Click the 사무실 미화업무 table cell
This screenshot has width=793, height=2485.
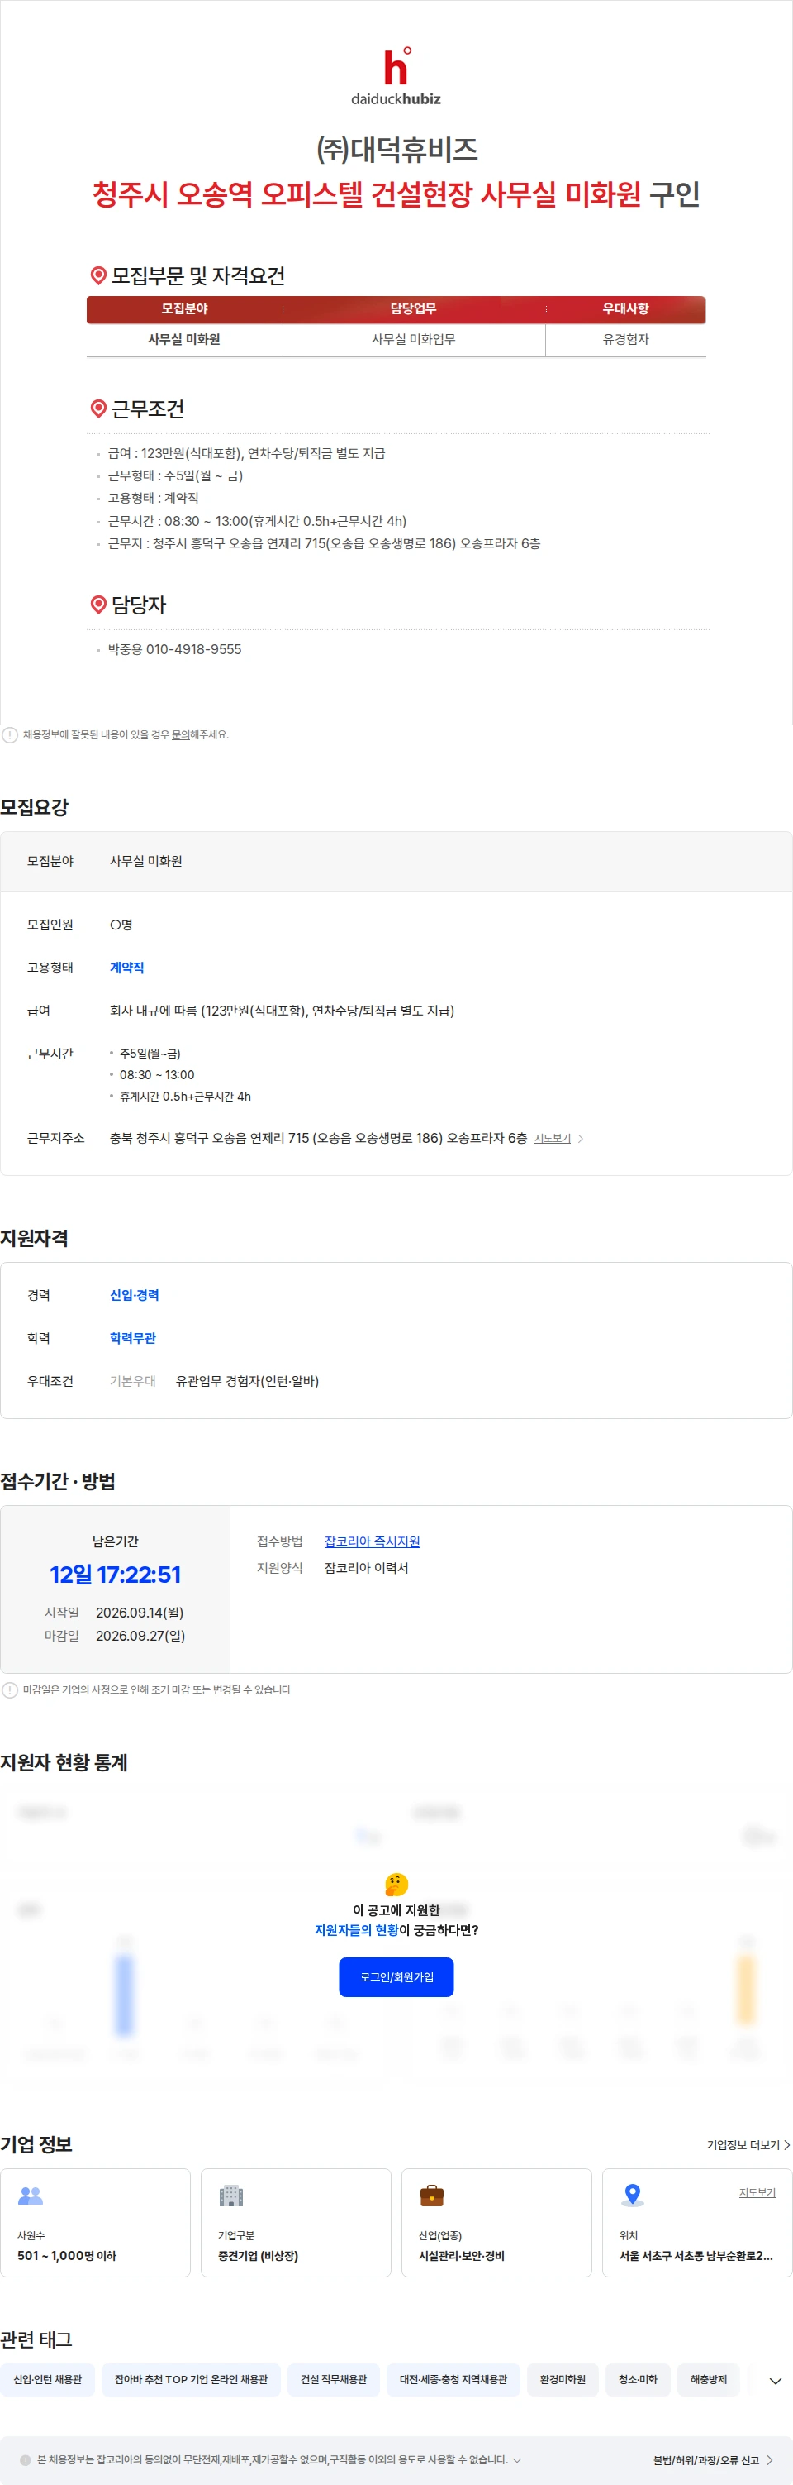pyautogui.click(x=413, y=340)
